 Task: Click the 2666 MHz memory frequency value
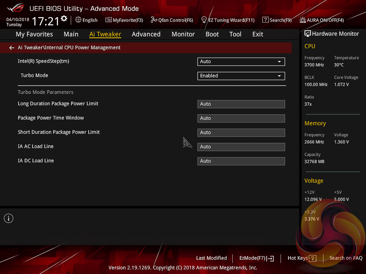point(314,142)
